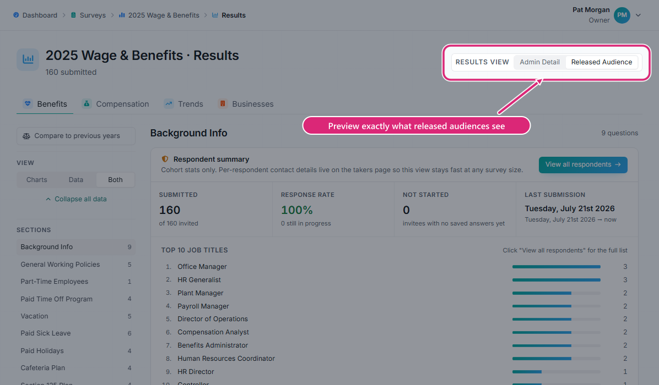
Task: Click the arrow in View all respondents
Action: tap(617, 164)
